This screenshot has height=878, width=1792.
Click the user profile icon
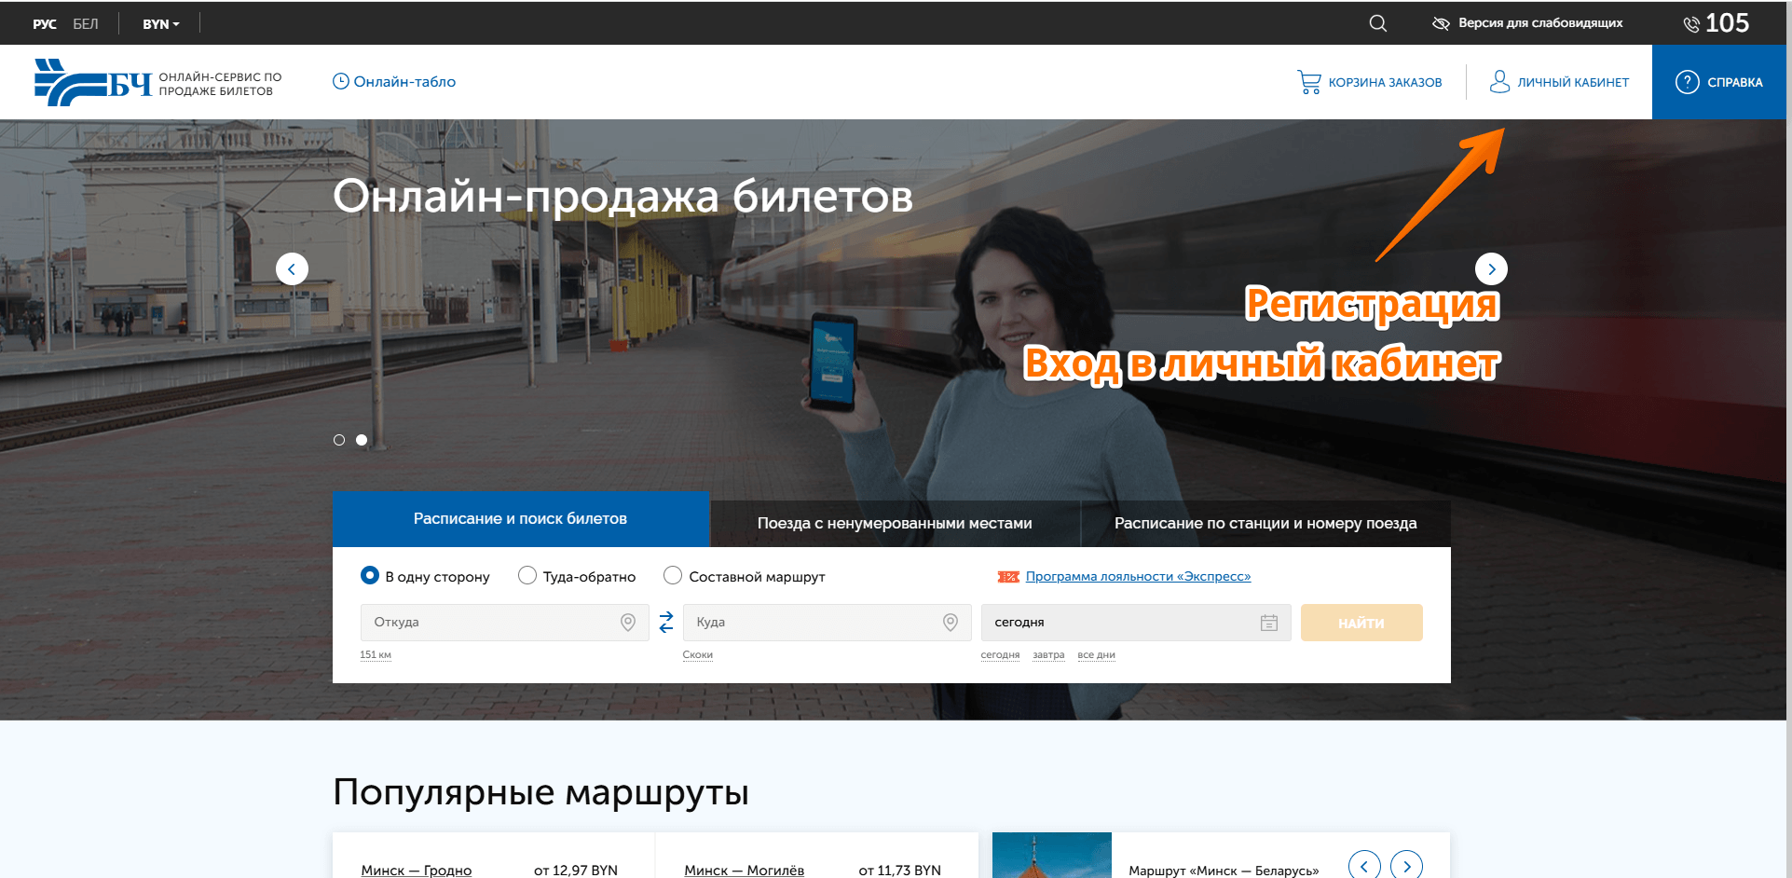[x=1499, y=82]
